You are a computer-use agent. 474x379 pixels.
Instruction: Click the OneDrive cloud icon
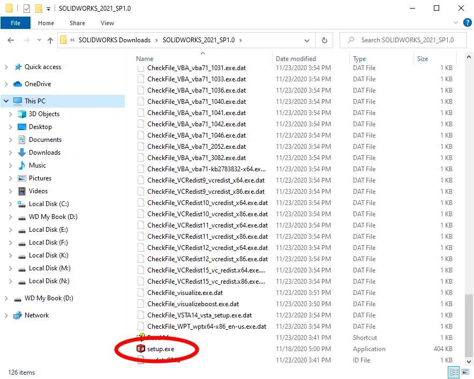pos(18,84)
